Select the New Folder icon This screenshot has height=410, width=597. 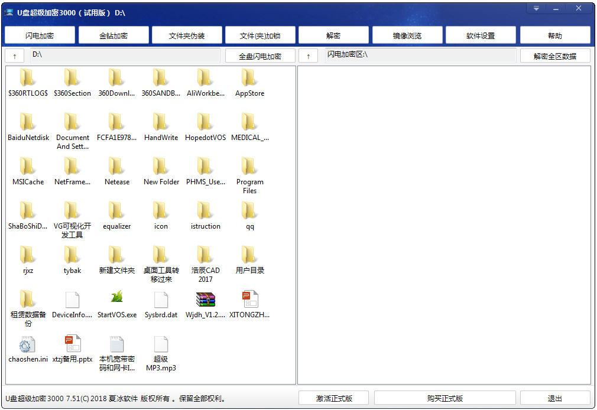coord(161,167)
